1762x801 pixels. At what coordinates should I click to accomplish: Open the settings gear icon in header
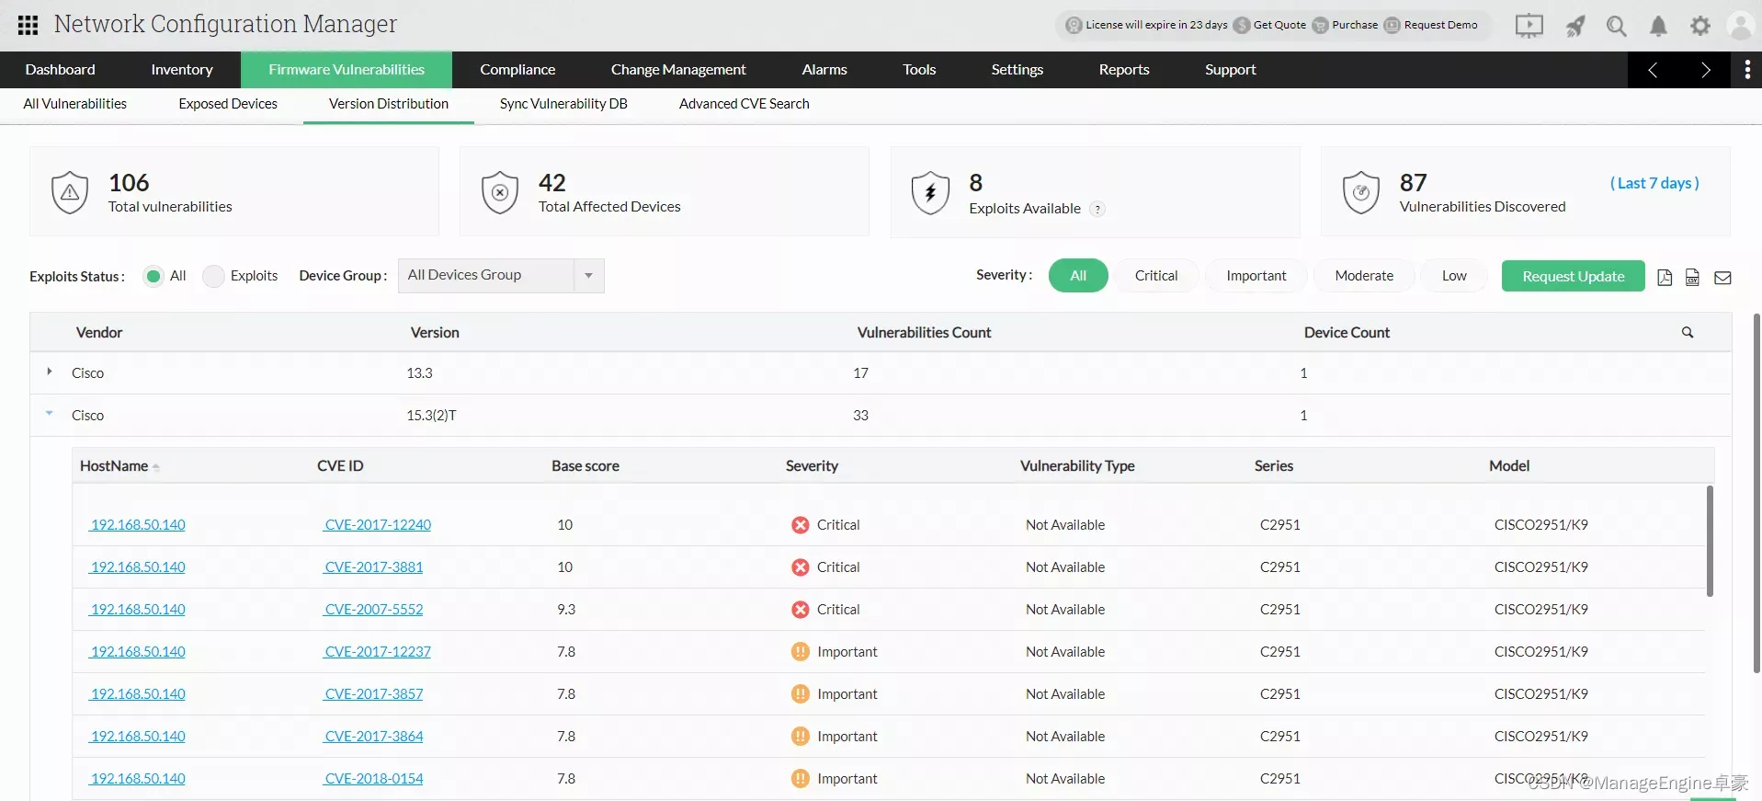1700,26
